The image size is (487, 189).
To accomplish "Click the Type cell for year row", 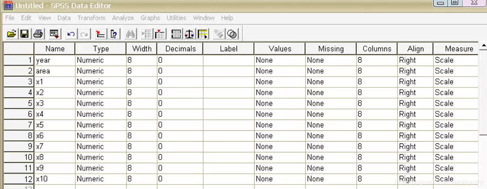I will [101, 60].
